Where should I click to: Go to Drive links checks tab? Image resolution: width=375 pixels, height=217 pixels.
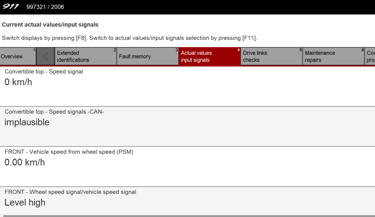pos(271,56)
